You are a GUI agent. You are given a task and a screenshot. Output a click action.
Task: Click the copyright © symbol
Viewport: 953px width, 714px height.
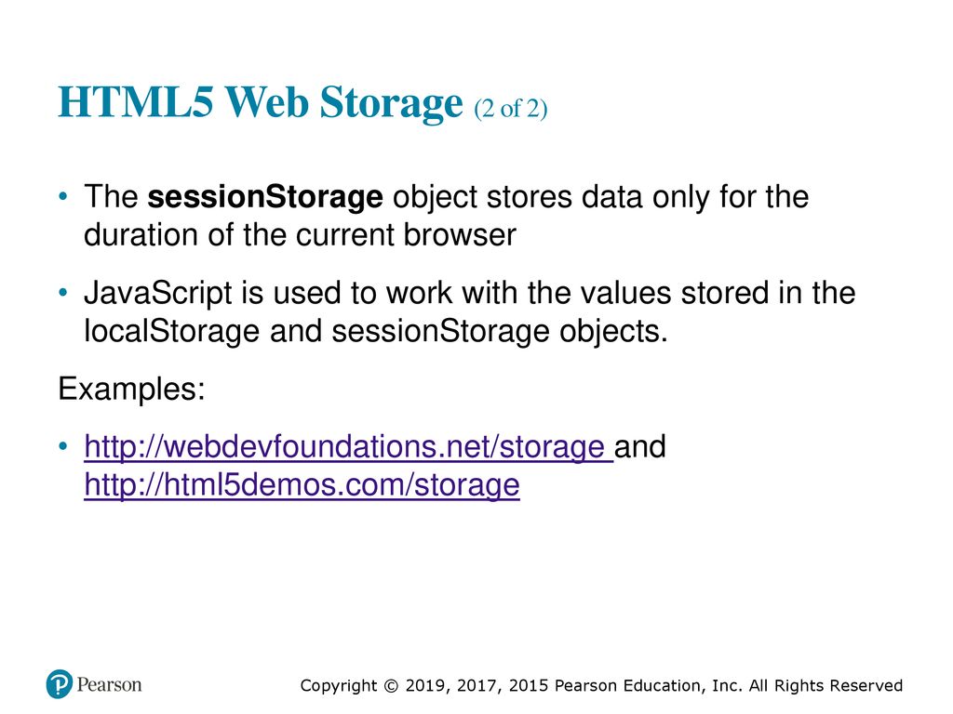point(392,686)
